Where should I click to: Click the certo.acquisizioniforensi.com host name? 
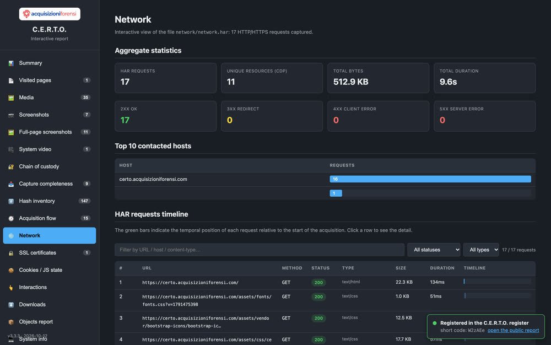[153, 179]
